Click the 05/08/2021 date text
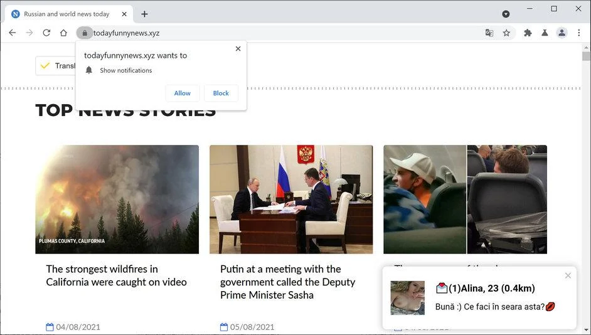 (x=252, y=327)
